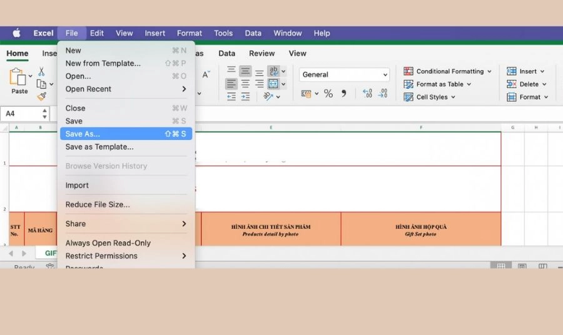This screenshot has height=335, width=563.
Task: Click next sheet navigation arrow
Action: point(24,254)
